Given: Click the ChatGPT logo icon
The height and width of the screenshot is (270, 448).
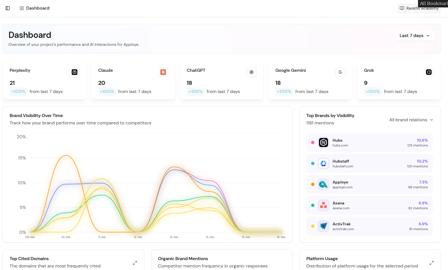Looking at the screenshot, I should click(252, 72).
